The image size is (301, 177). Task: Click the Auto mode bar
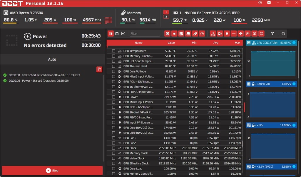pos(52,59)
